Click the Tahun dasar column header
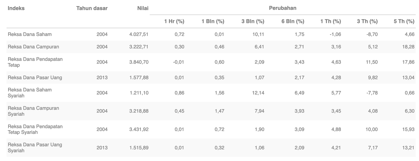Viewport: 419px width, 161px height. click(x=92, y=8)
